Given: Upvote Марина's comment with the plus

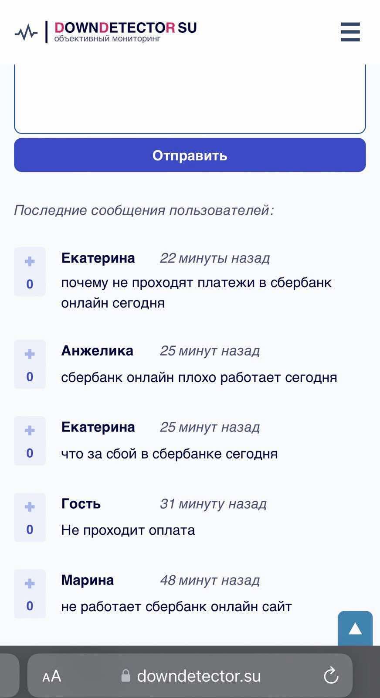Looking at the screenshot, I should (30, 583).
